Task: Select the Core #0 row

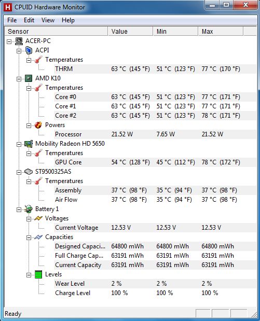Action: [x=155, y=97]
